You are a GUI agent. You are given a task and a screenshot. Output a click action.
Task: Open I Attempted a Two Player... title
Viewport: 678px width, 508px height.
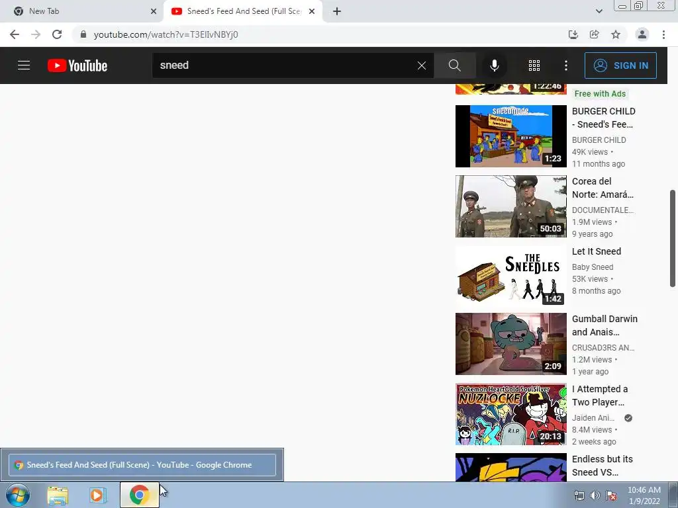(600, 396)
